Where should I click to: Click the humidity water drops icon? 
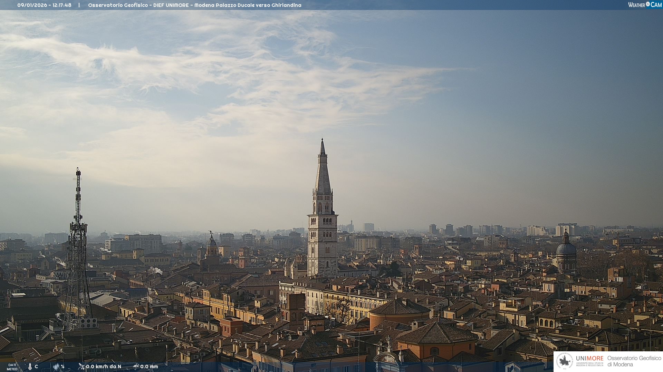[56, 367]
